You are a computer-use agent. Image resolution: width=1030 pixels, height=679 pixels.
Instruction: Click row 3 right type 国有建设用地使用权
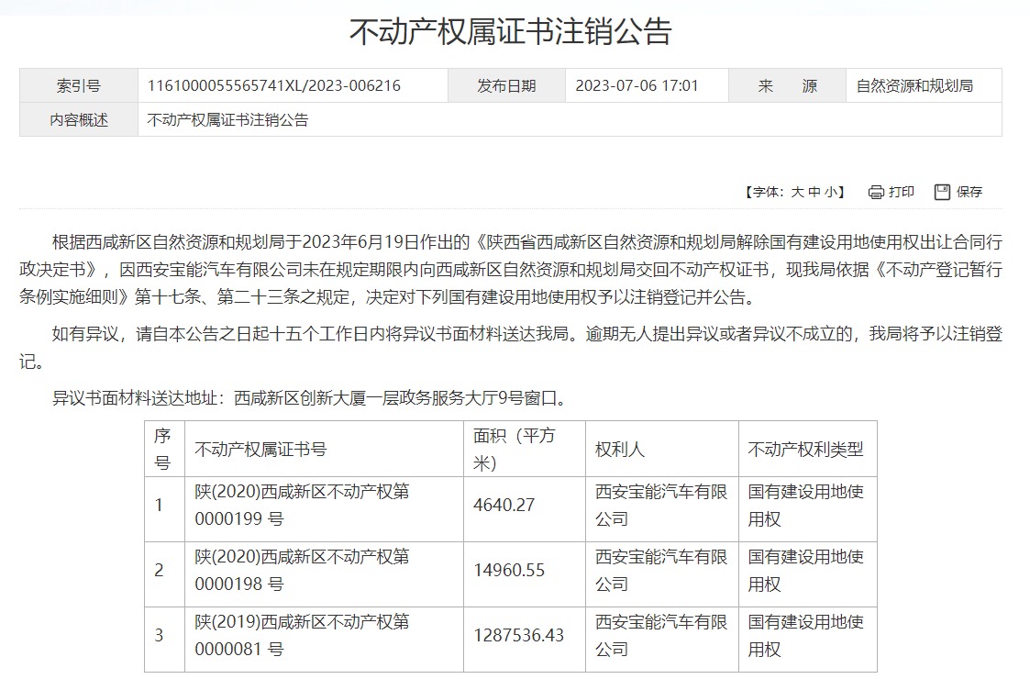[808, 636]
